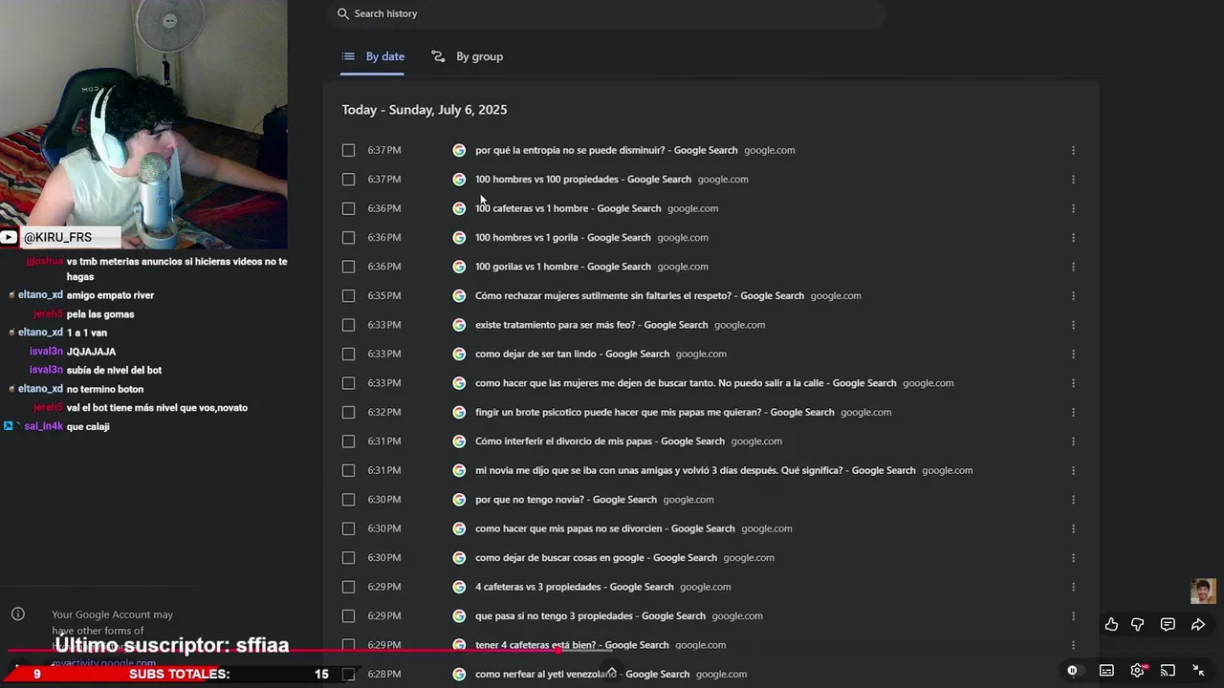The image size is (1224, 688).
Task: Switch to the By date tab
Action: click(x=373, y=56)
